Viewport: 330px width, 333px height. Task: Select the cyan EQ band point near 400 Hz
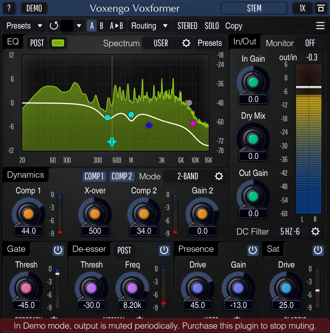coord(108,117)
